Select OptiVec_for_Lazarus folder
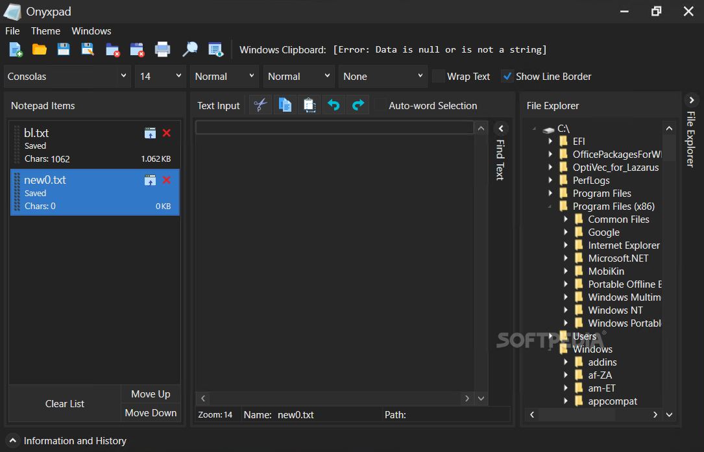704x452 pixels. (616, 167)
